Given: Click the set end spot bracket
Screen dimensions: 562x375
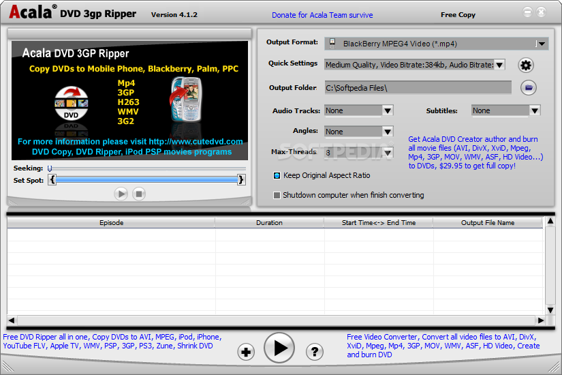Looking at the screenshot, I should click(241, 179).
